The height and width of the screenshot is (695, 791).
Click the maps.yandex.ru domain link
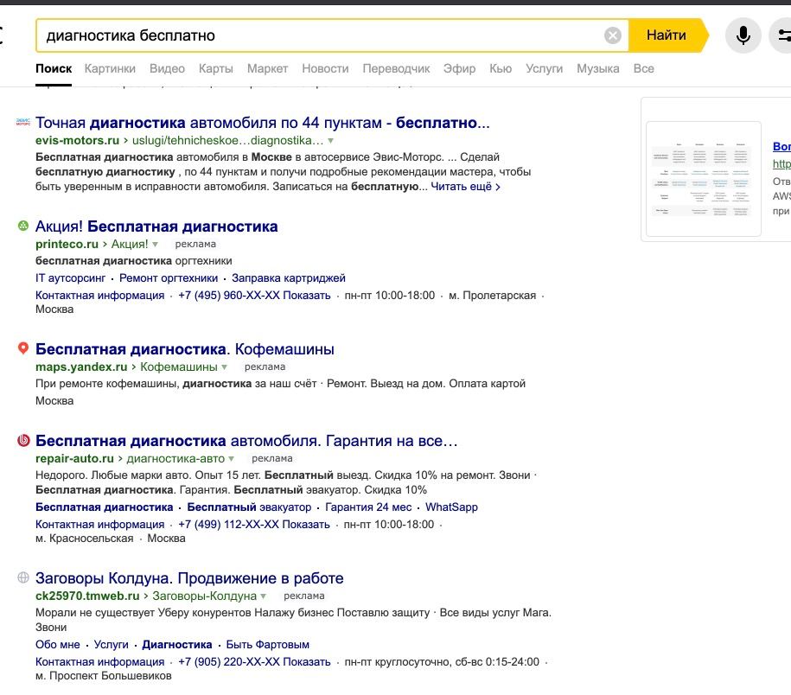pyautogui.click(x=81, y=367)
